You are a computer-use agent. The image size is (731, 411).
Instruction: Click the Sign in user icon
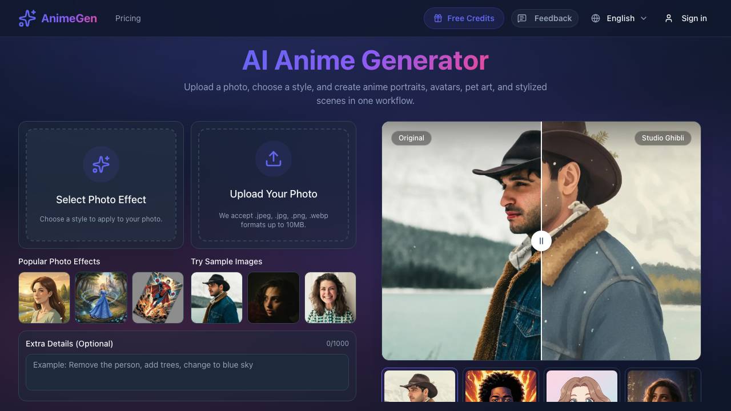coord(669,18)
